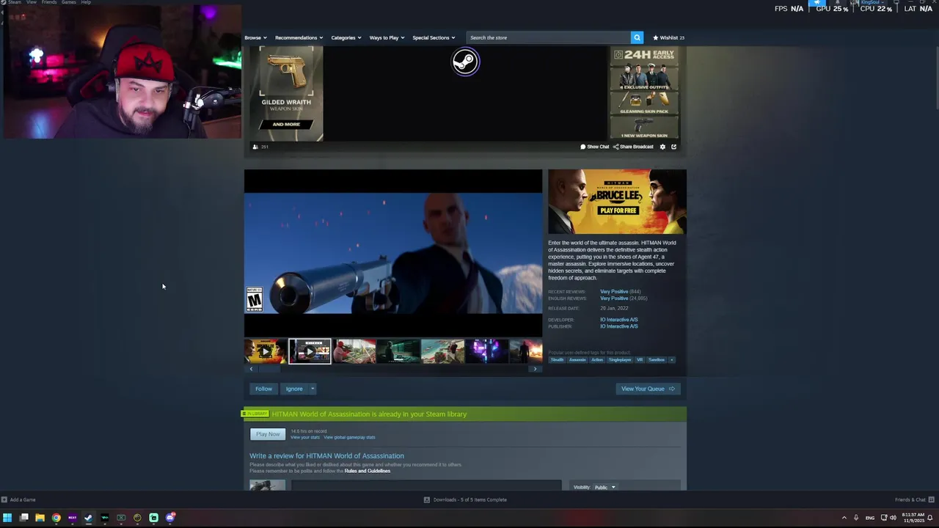
Task: Open Downloads status in bottom bar
Action: click(x=465, y=499)
